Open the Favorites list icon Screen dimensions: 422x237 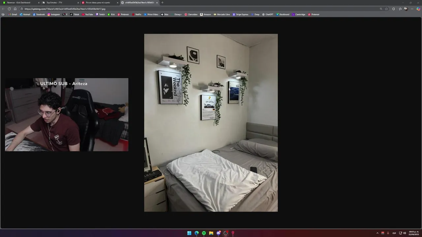pyautogui.click(x=400, y=9)
